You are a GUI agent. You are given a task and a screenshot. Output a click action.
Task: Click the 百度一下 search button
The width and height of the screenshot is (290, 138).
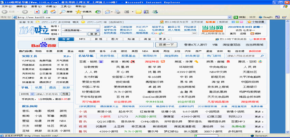pos(166,45)
